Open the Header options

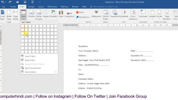152,15
